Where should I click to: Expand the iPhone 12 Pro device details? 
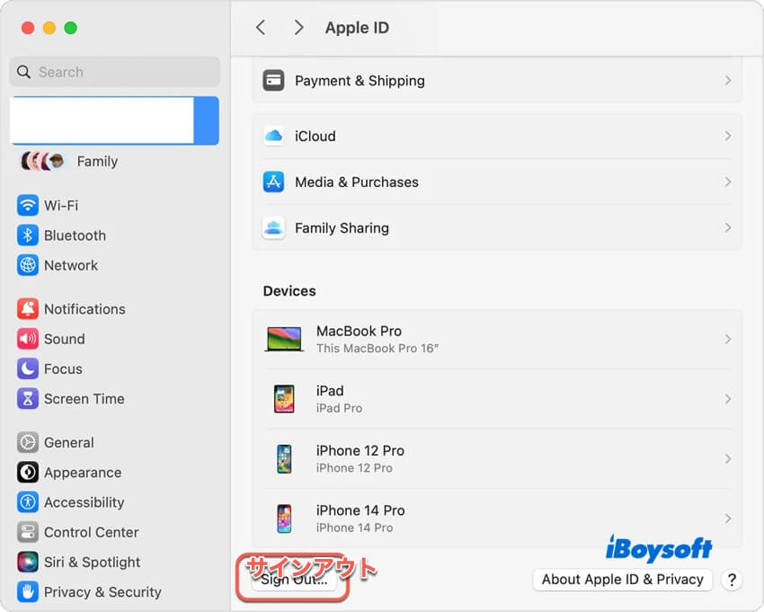point(494,458)
